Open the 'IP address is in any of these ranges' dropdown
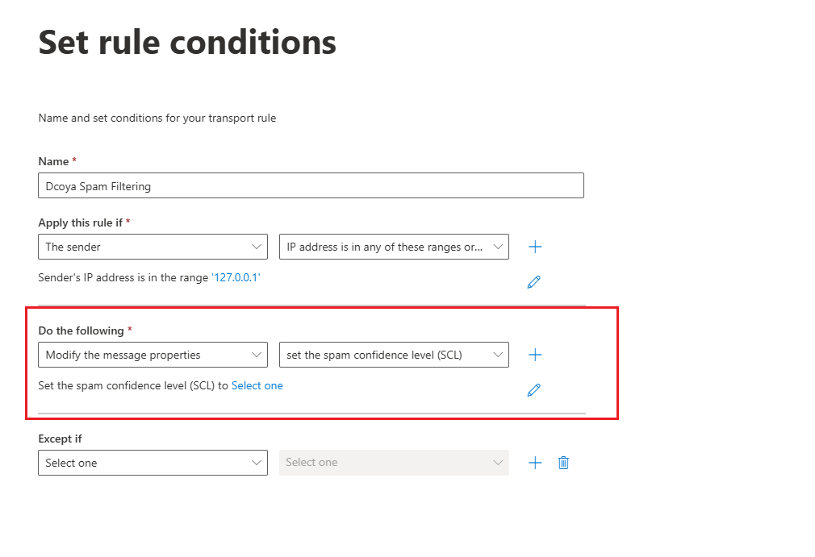The width and height of the screenshot is (815, 557). [x=394, y=247]
